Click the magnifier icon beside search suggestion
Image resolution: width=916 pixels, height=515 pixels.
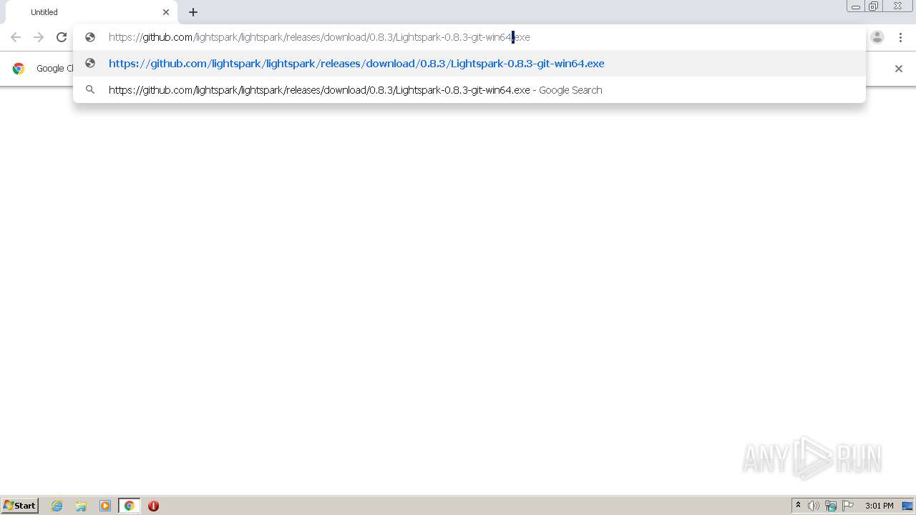click(90, 90)
